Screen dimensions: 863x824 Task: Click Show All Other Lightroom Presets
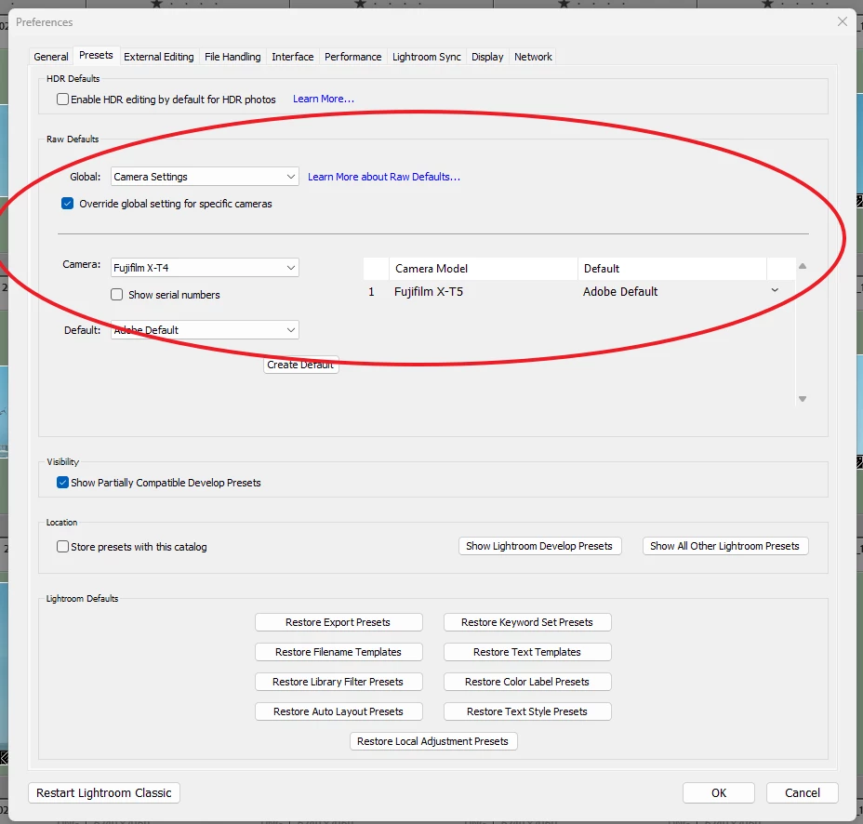pos(724,546)
